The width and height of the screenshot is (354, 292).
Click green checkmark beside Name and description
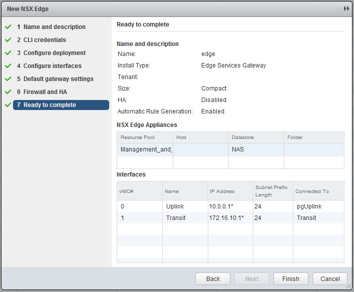tap(8, 27)
